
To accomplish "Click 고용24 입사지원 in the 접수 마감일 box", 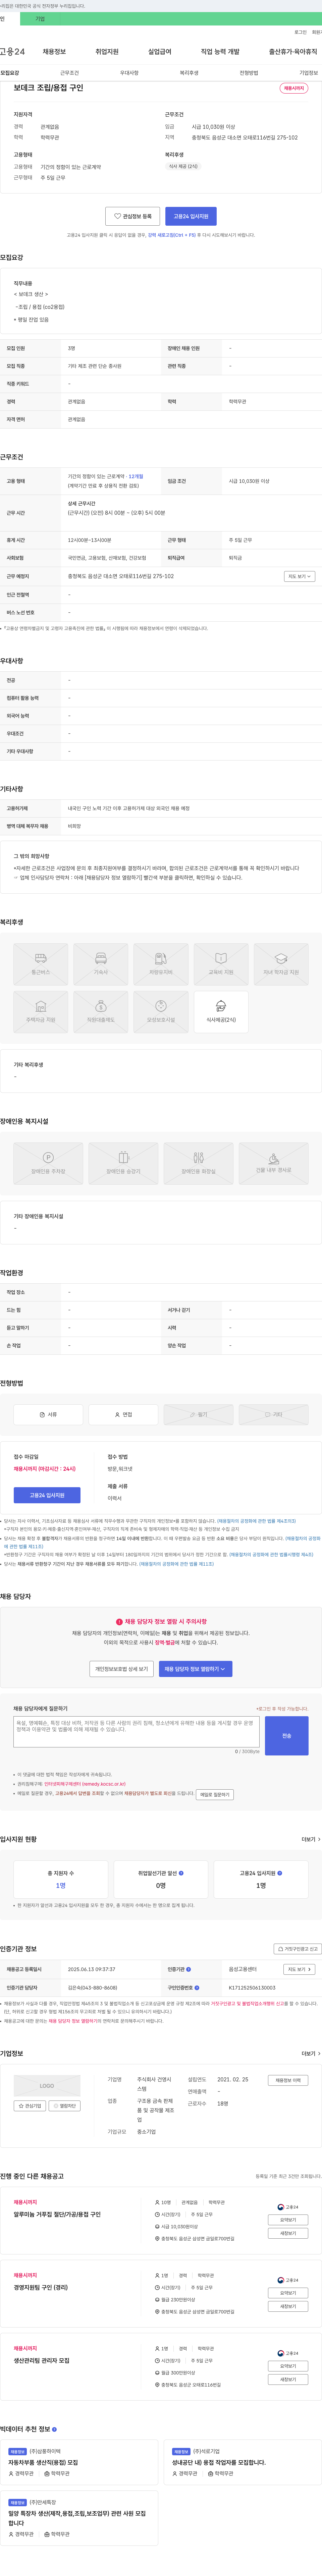I will click(47, 1495).
